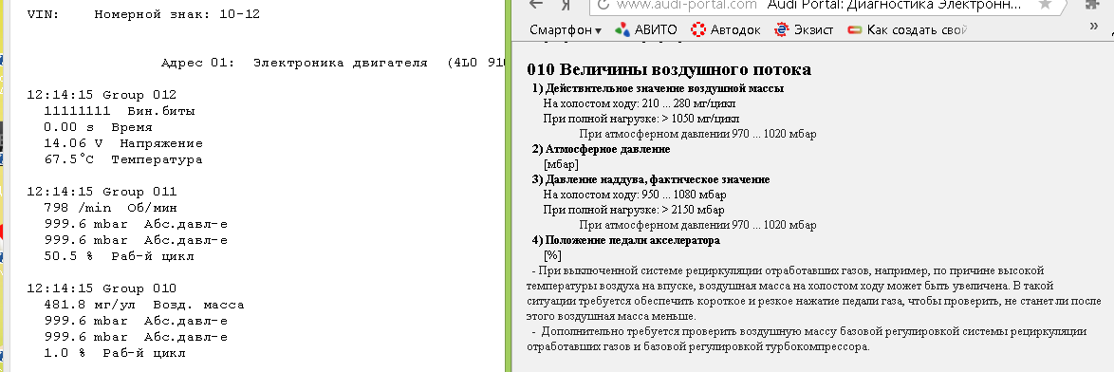
Task: Open the extensions puzzle icon
Action: [x=1091, y=4]
